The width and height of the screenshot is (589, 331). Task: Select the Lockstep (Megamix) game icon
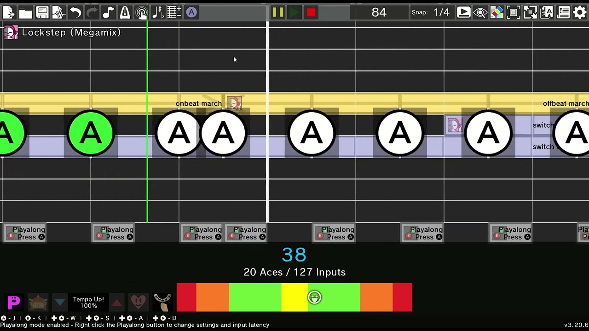pyautogui.click(x=11, y=33)
